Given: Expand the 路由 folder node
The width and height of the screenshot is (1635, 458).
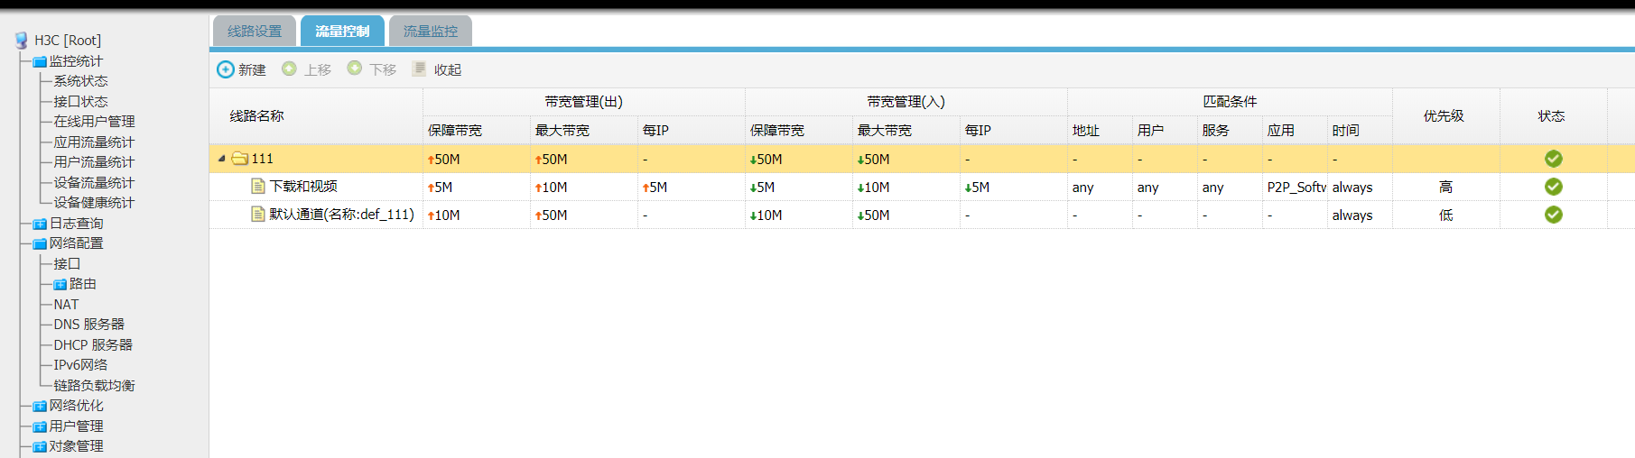Looking at the screenshot, I should 60,284.
